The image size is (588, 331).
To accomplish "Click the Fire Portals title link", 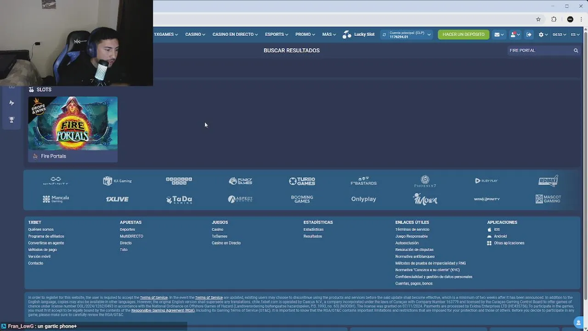I will point(53,156).
